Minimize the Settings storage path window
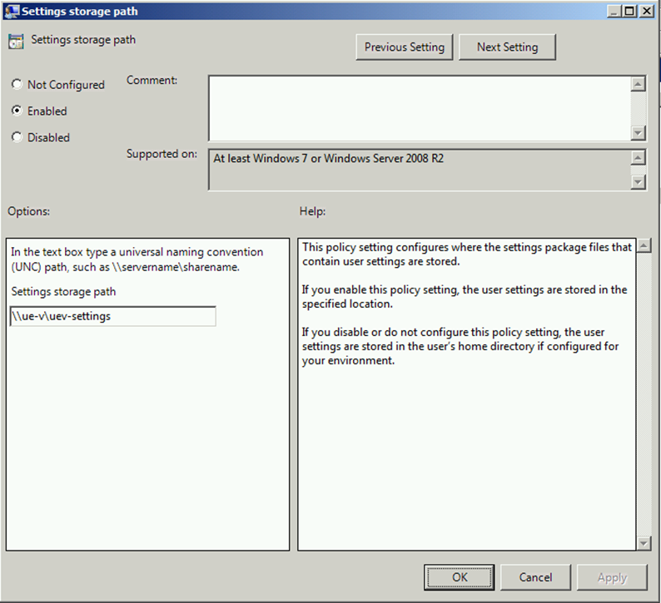The height and width of the screenshot is (603, 661). [614, 11]
